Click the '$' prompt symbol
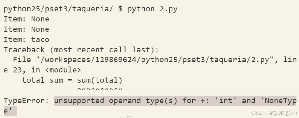 click(x=120, y=9)
